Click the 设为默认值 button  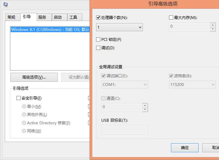tap(75, 77)
